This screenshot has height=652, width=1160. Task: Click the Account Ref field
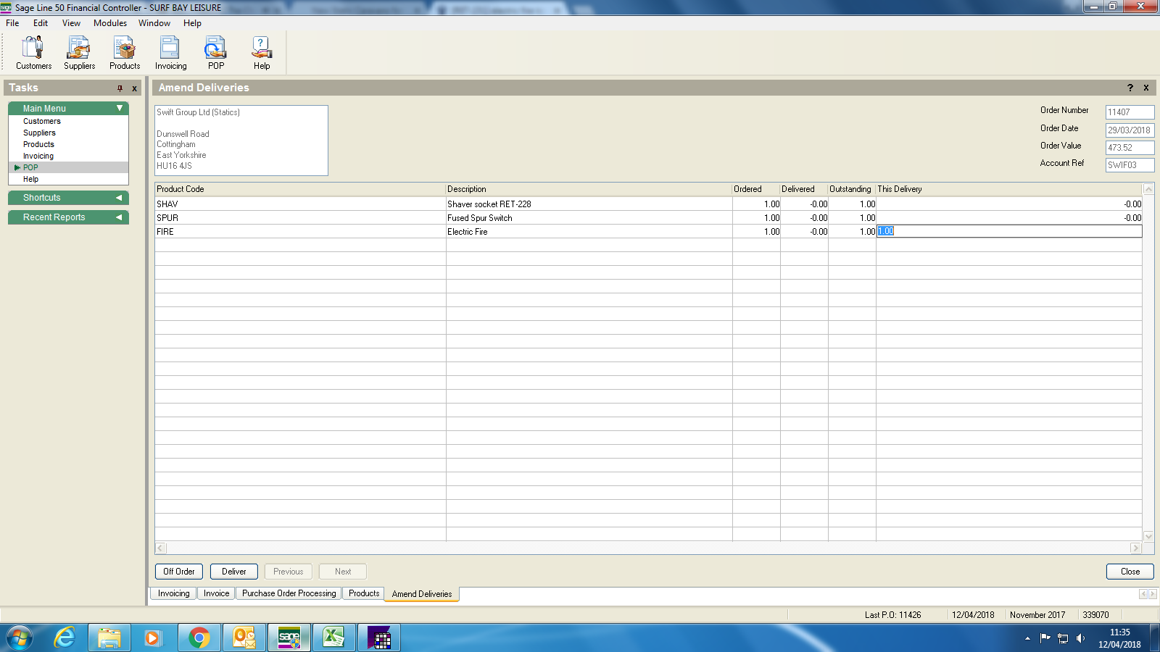[x=1130, y=165]
